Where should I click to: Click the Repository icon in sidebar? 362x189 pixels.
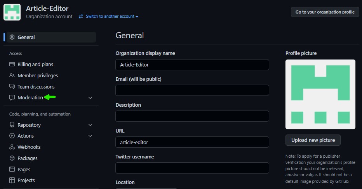coord(12,125)
